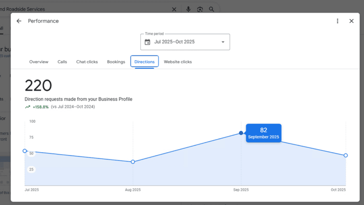Switch to the Overview tab

coord(39,62)
